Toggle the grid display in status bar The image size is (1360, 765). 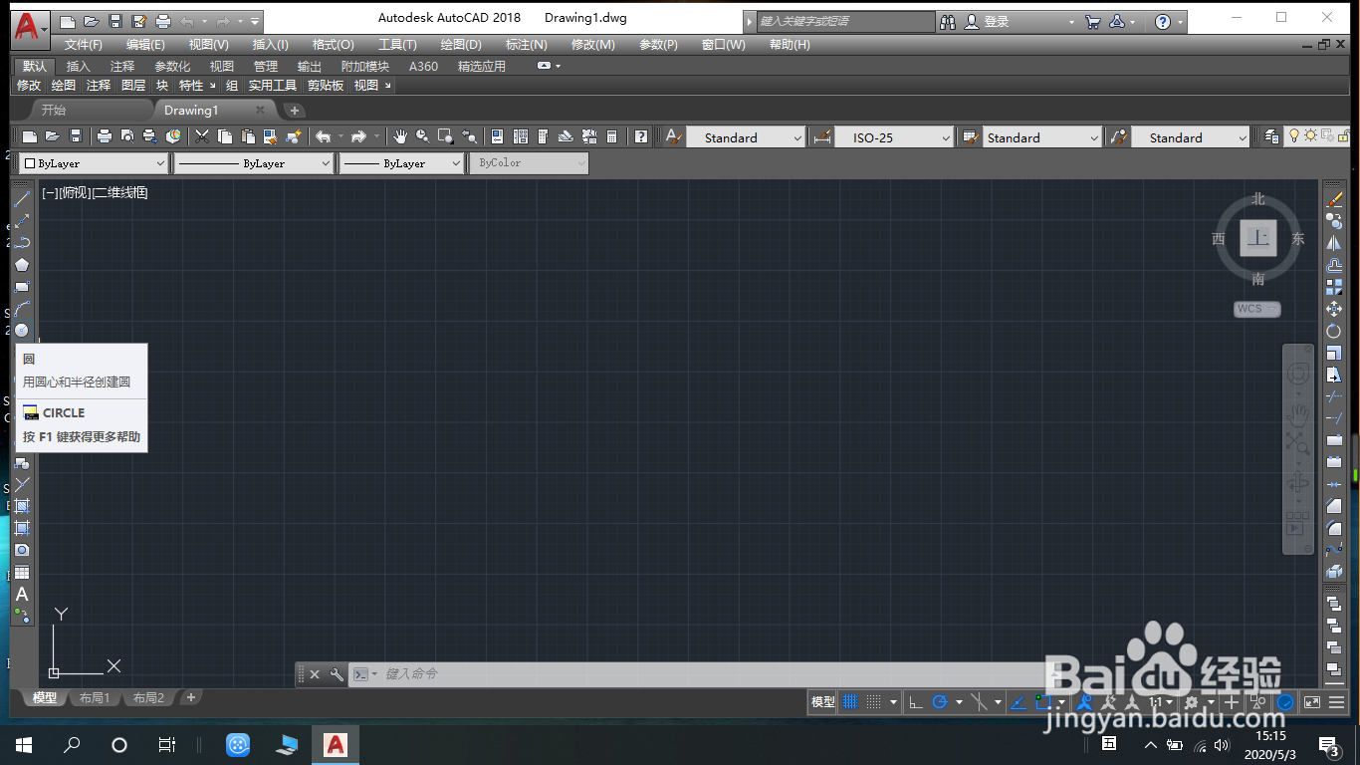[850, 702]
